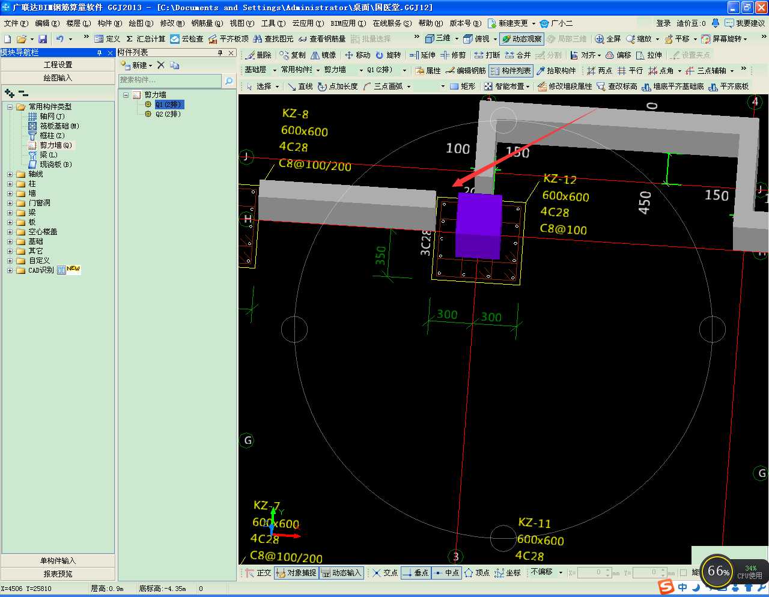Select the 打断 break tool
The width and height of the screenshot is (769, 597).
pos(487,55)
